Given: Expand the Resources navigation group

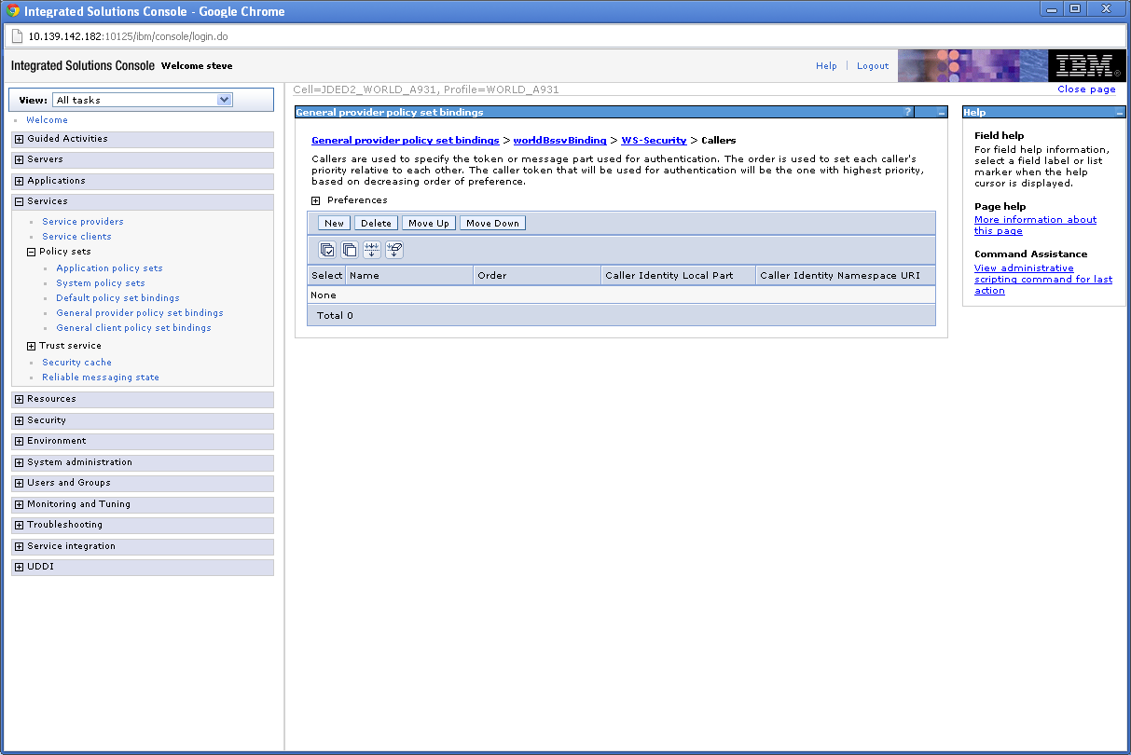Looking at the screenshot, I should click(19, 399).
